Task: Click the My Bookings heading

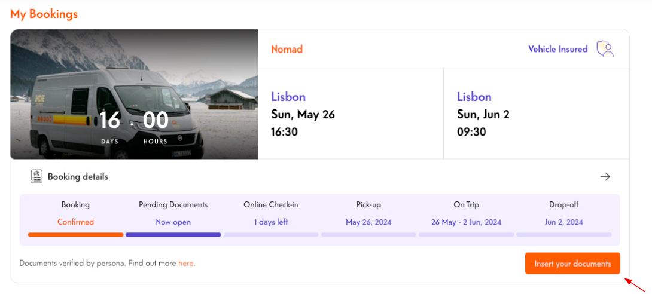Action: 44,14
